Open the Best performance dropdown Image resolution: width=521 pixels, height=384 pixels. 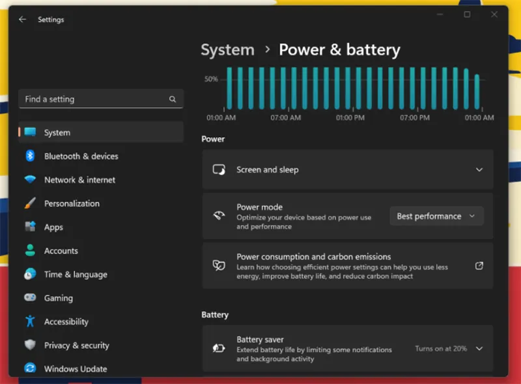coord(436,216)
